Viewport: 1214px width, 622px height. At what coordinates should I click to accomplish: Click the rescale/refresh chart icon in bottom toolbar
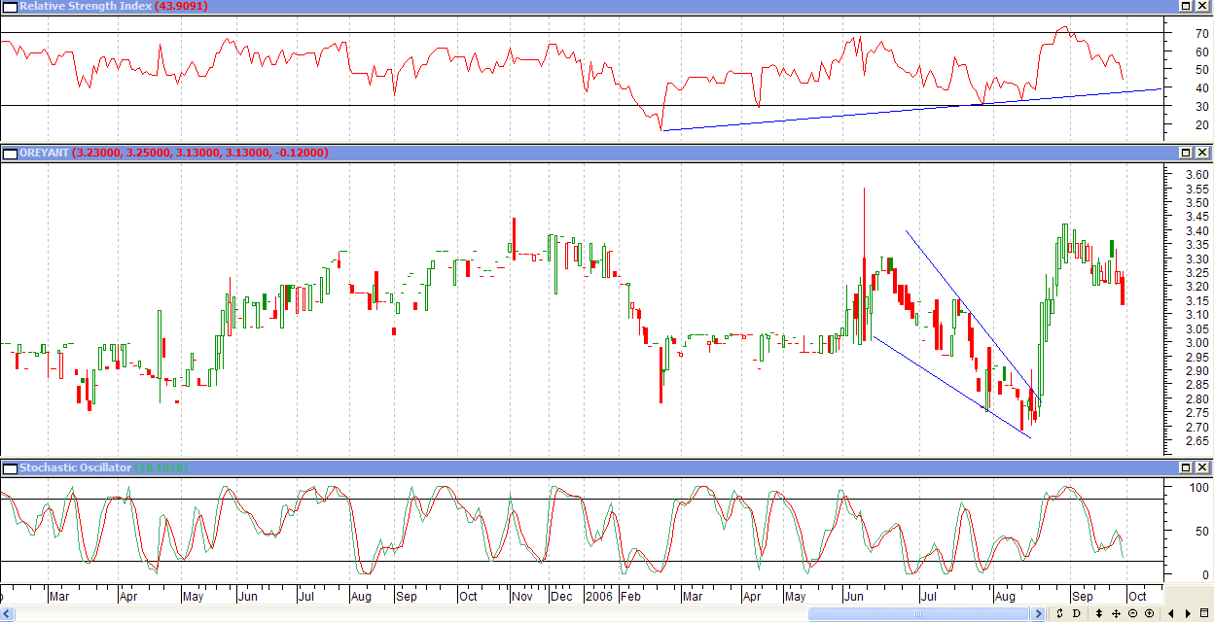[1059, 613]
